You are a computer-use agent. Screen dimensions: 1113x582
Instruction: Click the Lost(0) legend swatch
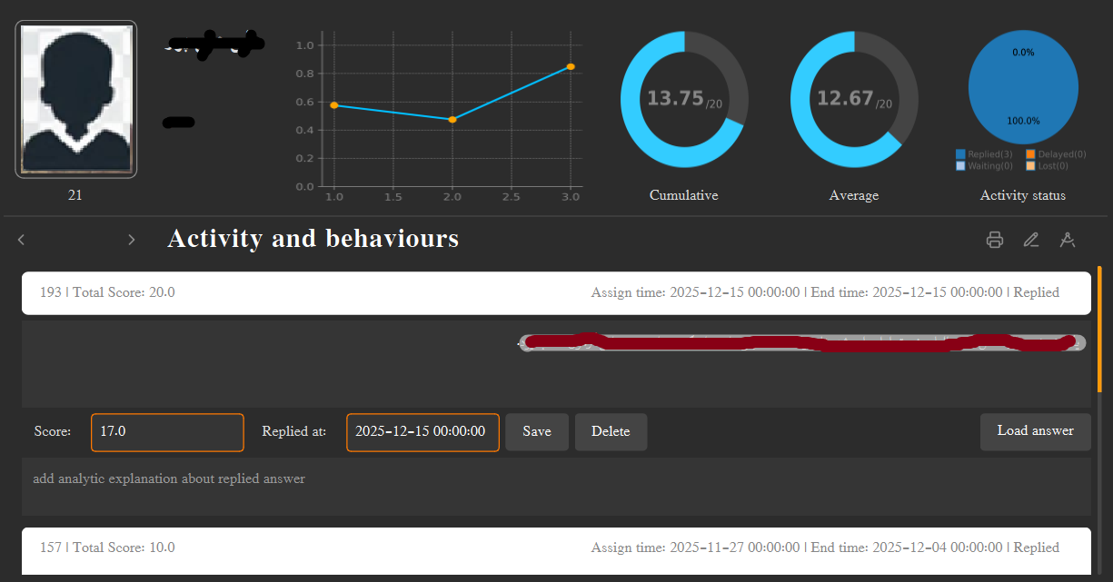1030,166
